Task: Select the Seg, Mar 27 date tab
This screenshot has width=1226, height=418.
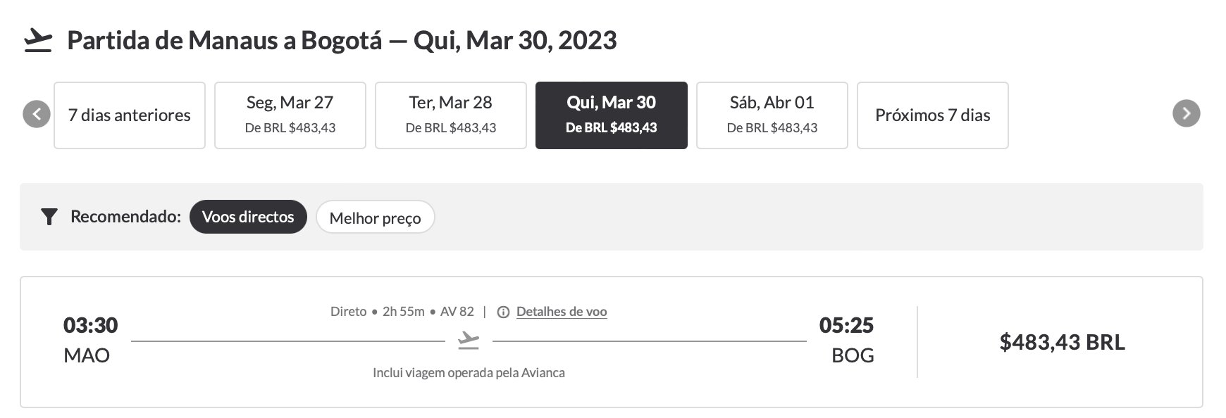Action: pyautogui.click(x=290, y=115)
